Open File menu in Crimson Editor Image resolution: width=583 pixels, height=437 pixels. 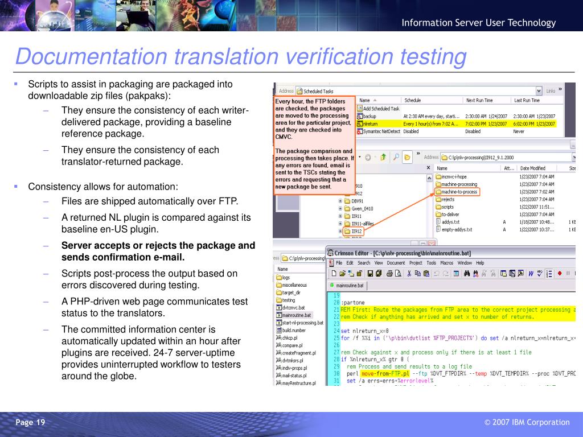(x=339, y=263)
